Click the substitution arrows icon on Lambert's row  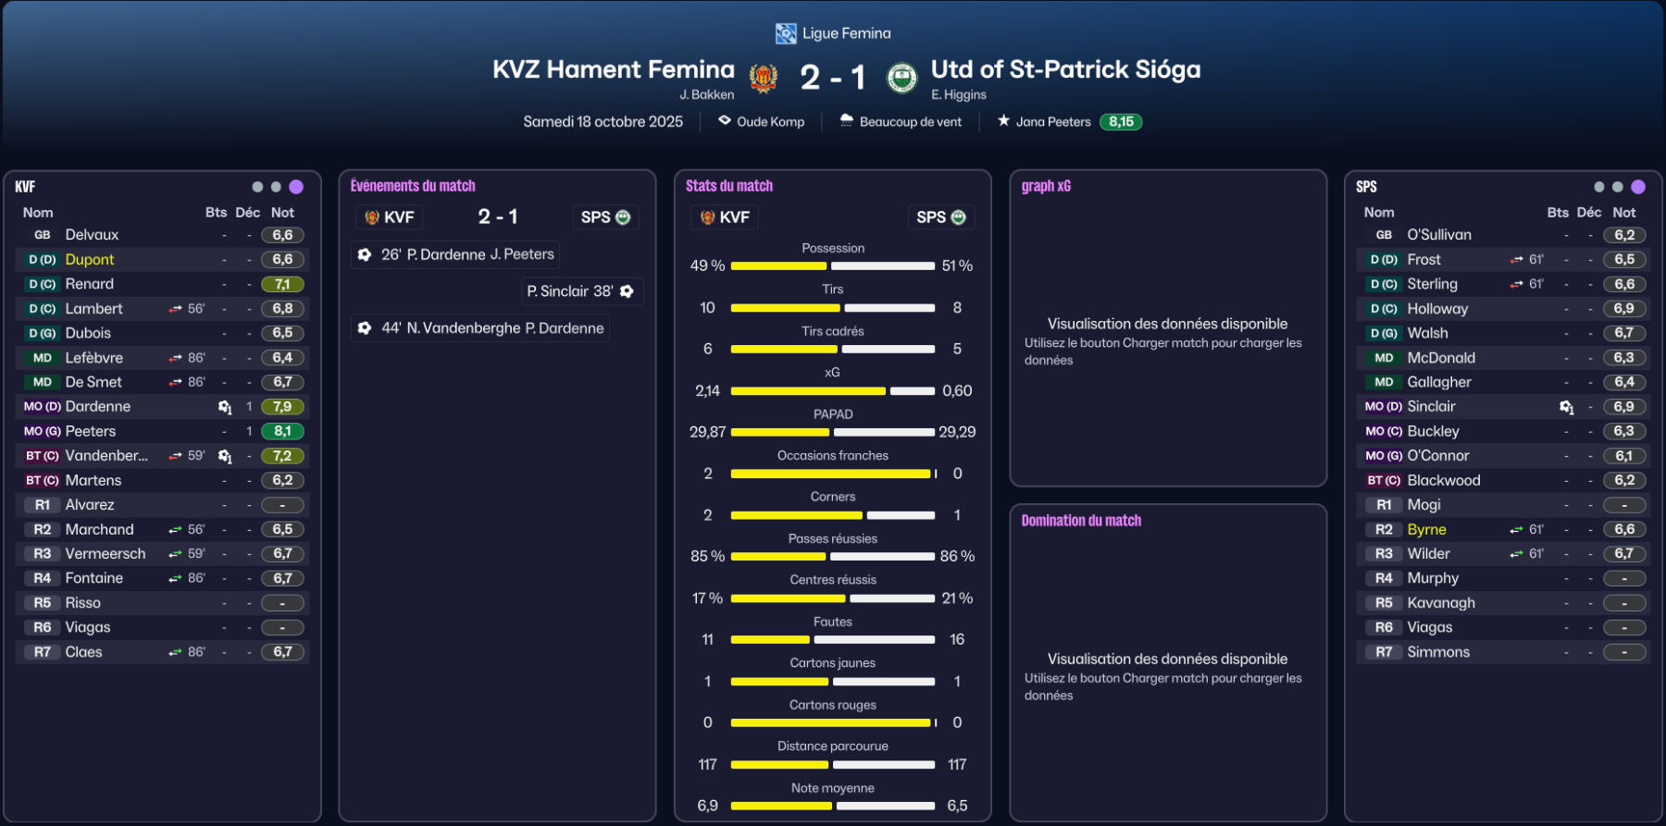pos(175,309)
